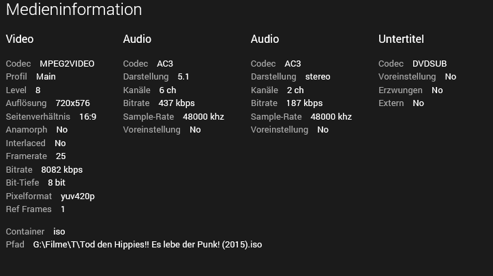
Task: Click the Medieninformation heading
Action: [74, 10]
